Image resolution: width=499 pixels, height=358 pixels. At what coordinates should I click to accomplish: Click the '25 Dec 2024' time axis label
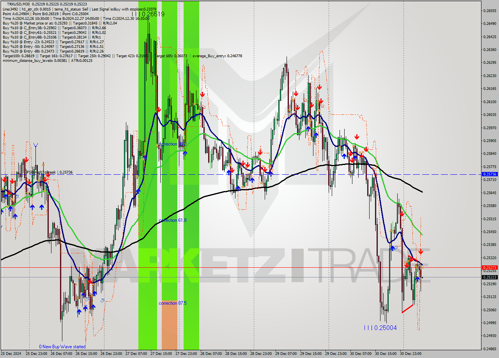tap(12, 354)
